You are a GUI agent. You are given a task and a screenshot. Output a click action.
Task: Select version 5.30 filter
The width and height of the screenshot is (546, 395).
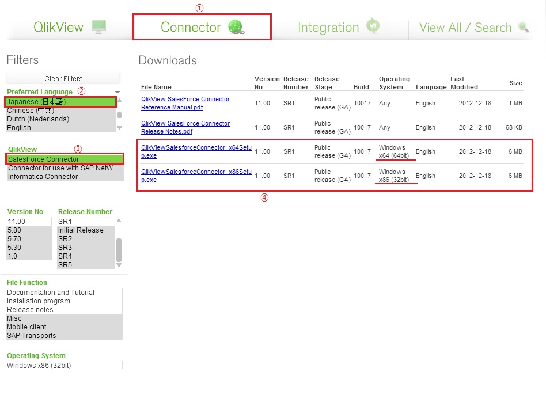coord(29,248)
